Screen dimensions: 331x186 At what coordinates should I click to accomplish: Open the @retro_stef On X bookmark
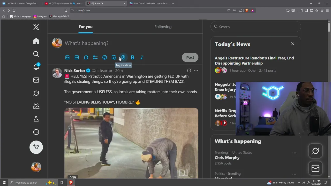pos(59,16)
